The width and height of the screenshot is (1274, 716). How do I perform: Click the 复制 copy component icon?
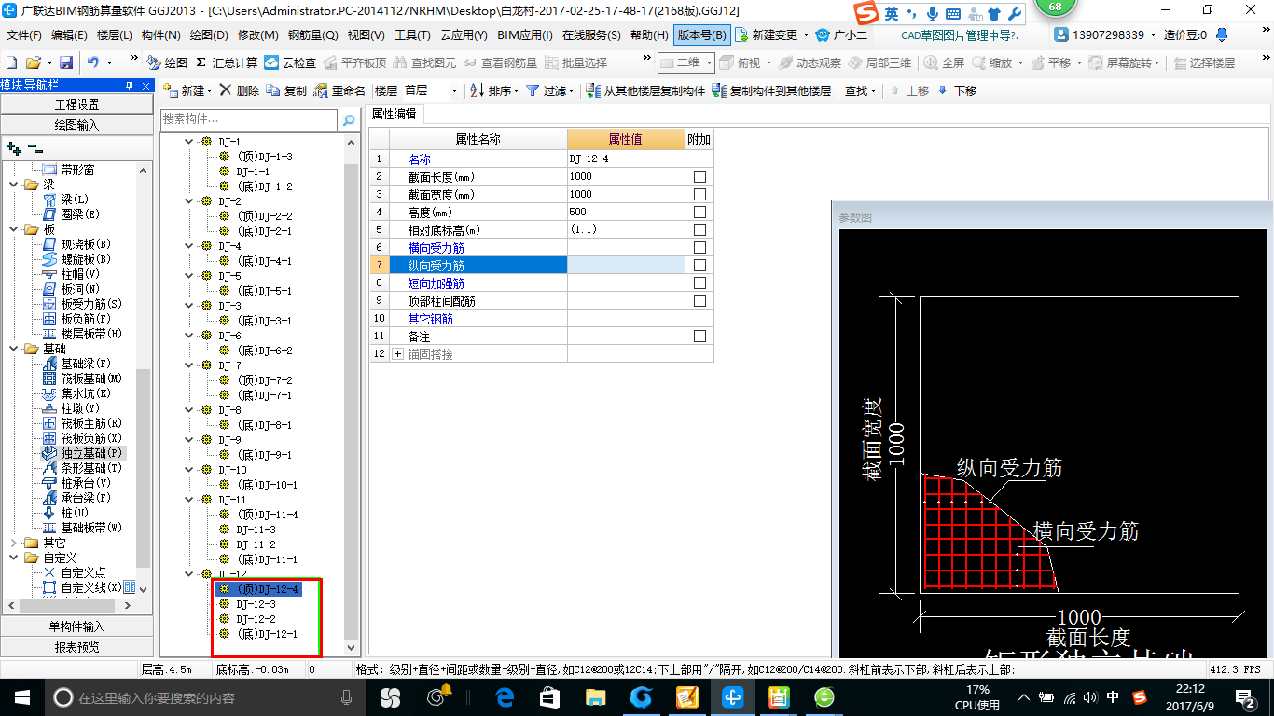click(272, 90)
